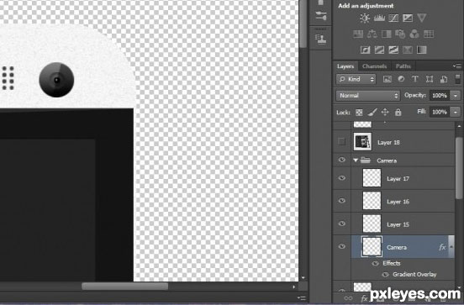Screen dimensions: 464x305
Task: Hide Layer 17 with eye icon
Action: tap(342, 178)
